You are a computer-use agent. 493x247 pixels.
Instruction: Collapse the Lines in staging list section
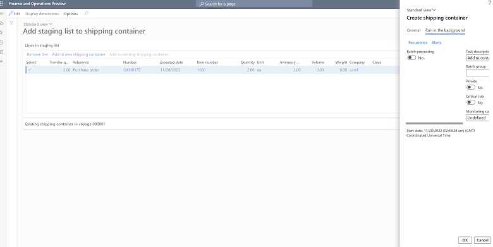[x=42, y=45]
